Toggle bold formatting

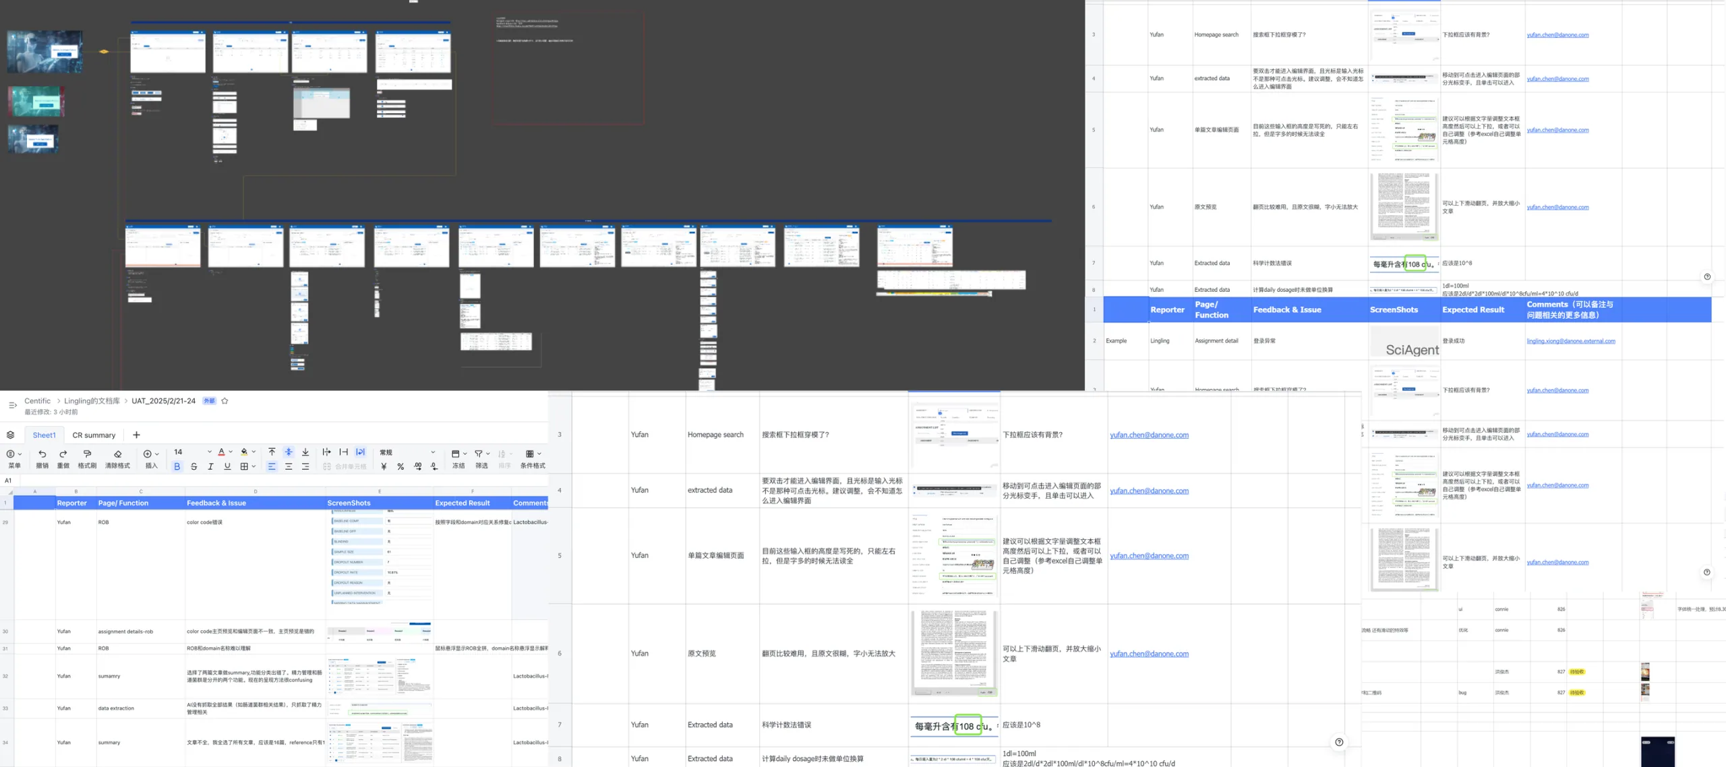coord(177,466)
